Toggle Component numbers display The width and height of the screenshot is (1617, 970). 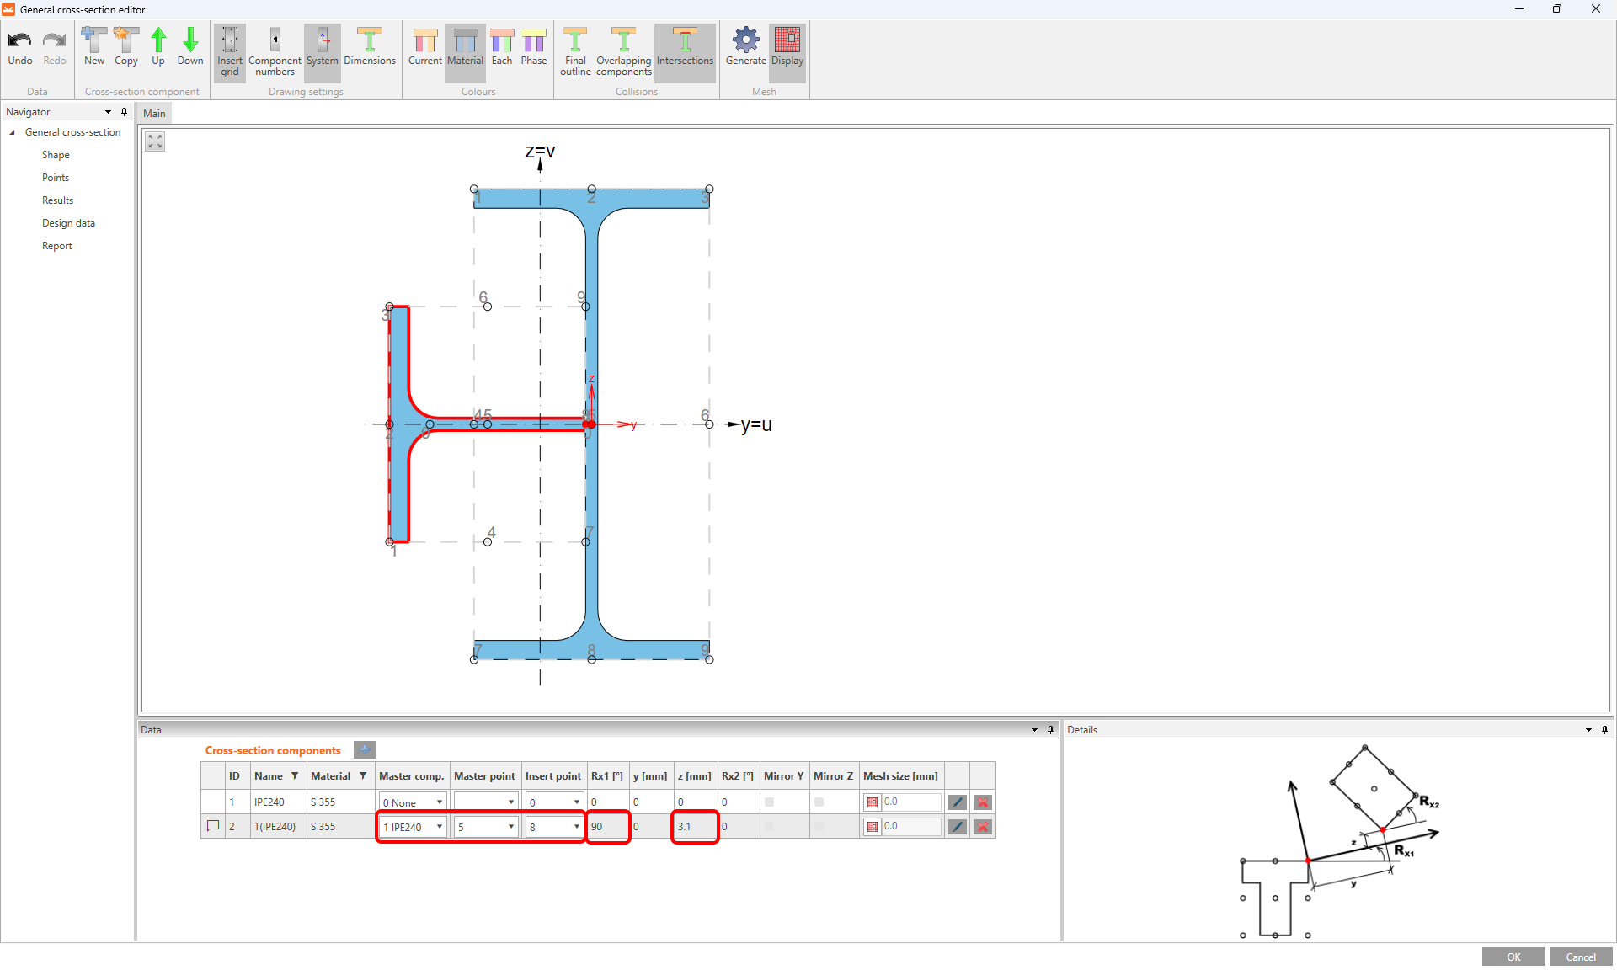(275, 40)
